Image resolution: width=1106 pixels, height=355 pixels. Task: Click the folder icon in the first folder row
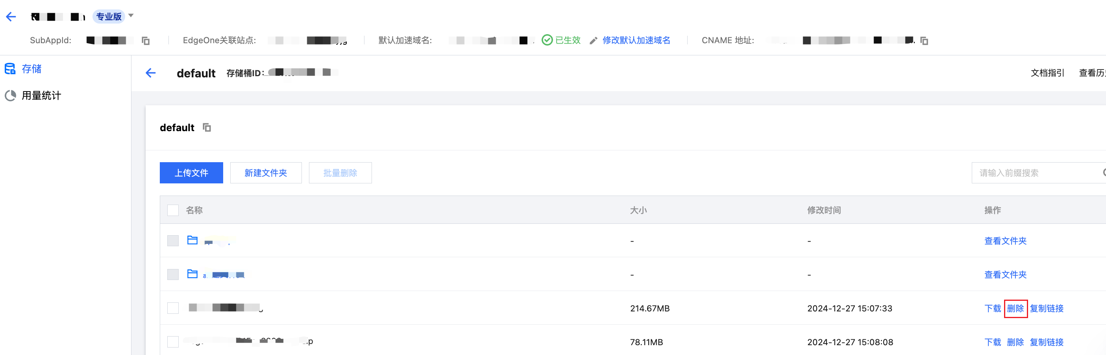[192, 240]
